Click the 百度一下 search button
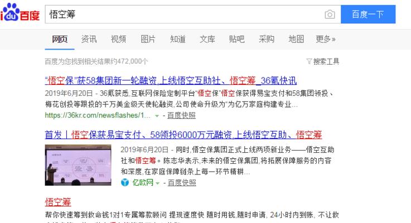Screen dimensions: 411x223 pyautogui.click(x=368, y=14)
